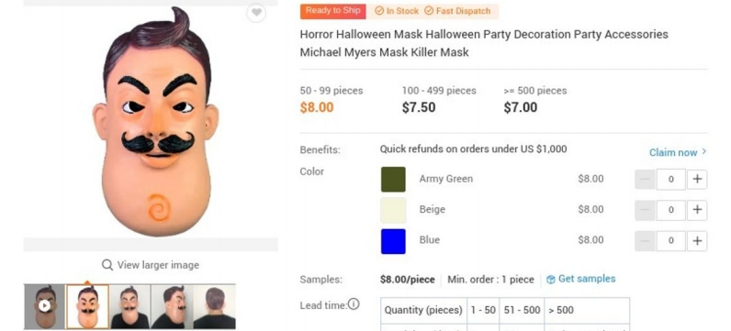Increase Beige quantity with plus button
The height and width of the screenshot is (331, 731).
697,210
